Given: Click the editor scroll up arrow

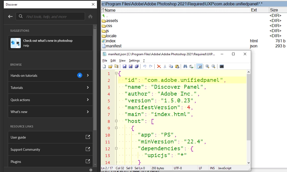Looking at the screenshot, I should (x=249, y=72).
